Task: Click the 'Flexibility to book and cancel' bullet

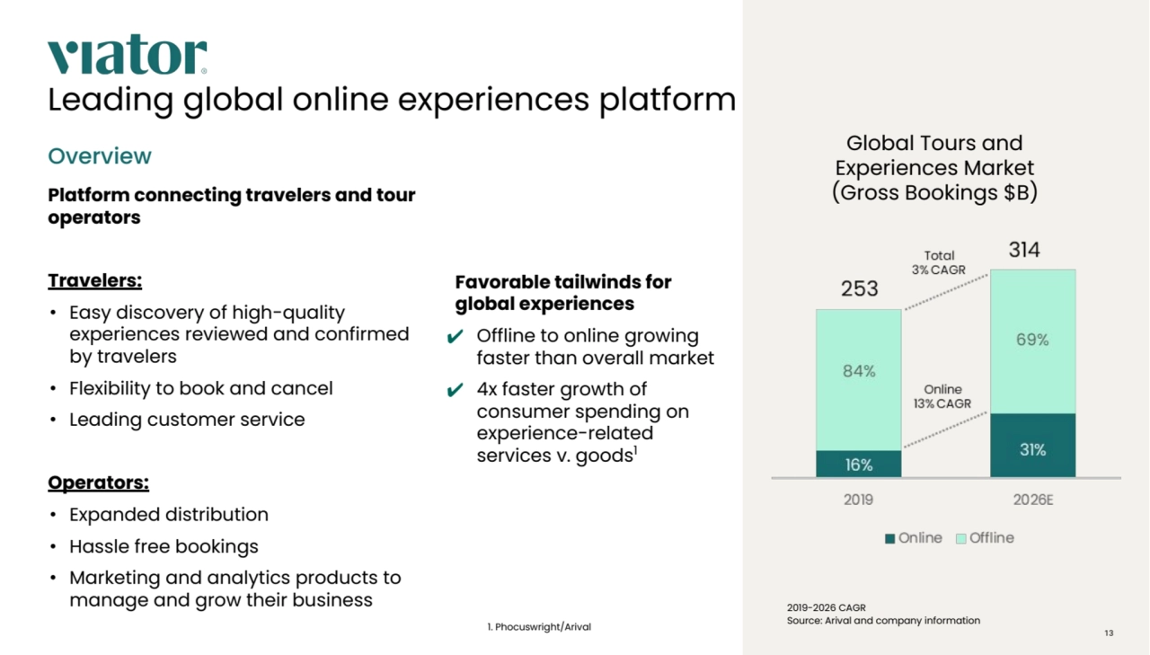Action: 201,388
